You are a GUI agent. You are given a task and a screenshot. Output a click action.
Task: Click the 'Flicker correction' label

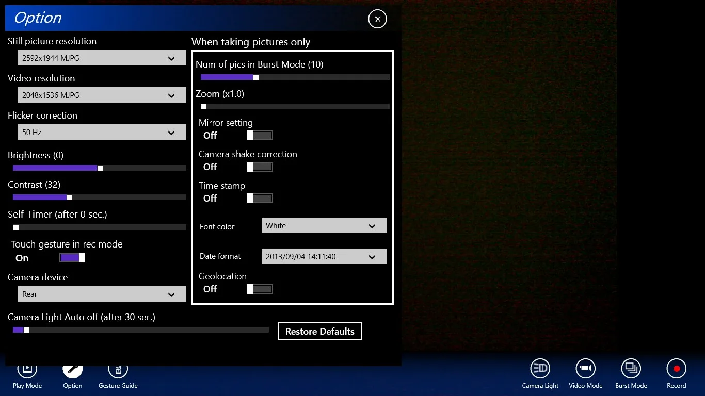(x=42, y=115)
